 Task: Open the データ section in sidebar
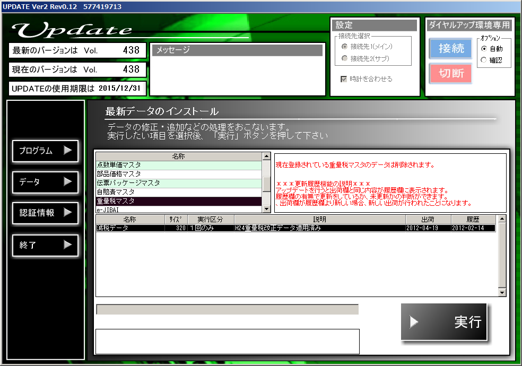(45, 182)
